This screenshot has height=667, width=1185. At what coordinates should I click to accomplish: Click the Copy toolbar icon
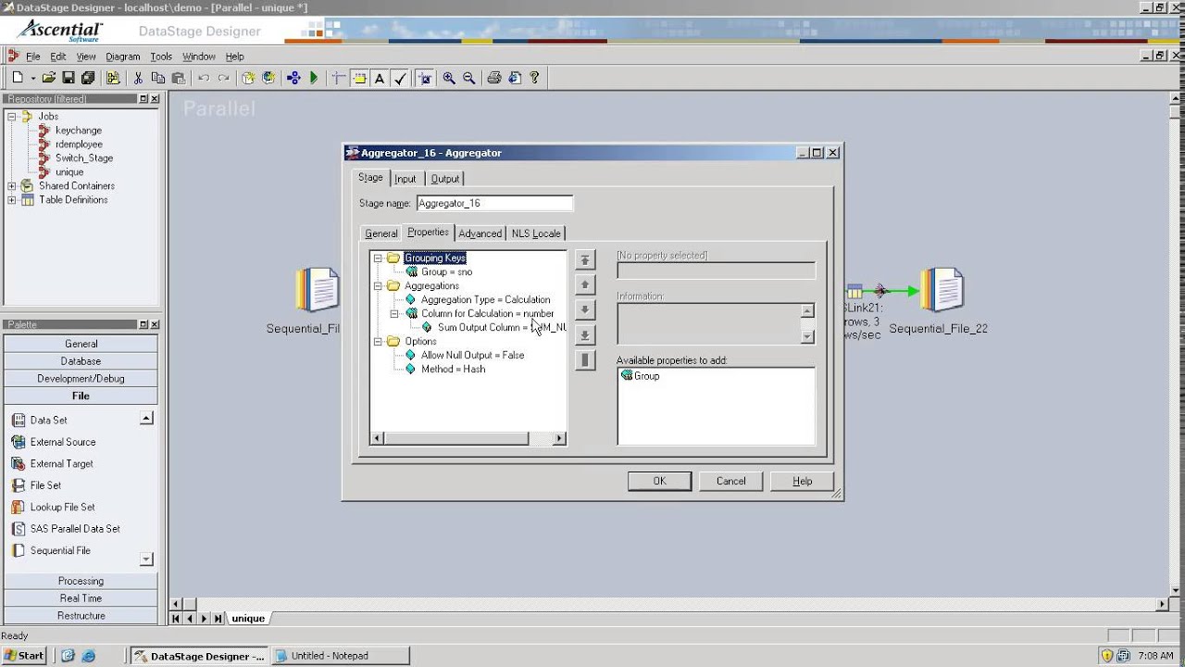(158, 79)
